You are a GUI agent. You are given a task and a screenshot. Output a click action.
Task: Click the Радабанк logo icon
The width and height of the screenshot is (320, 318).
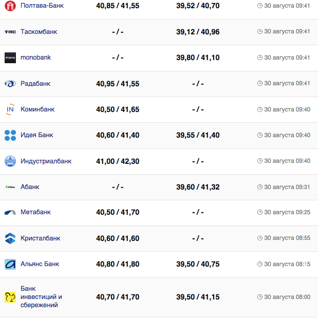[10, 84]
